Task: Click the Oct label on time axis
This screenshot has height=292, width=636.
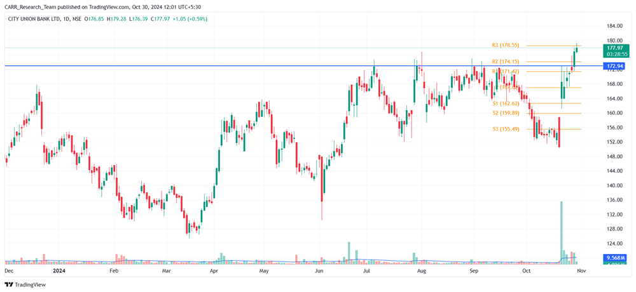Action: pos(527,270)
